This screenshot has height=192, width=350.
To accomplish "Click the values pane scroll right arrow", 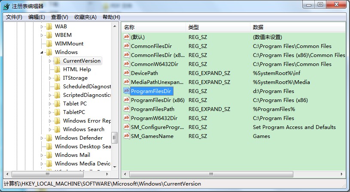I will (x=341, y=174).
